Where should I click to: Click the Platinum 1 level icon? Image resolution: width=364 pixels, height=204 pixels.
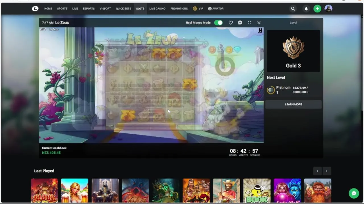pyautogui.click(x=271, y=90)
